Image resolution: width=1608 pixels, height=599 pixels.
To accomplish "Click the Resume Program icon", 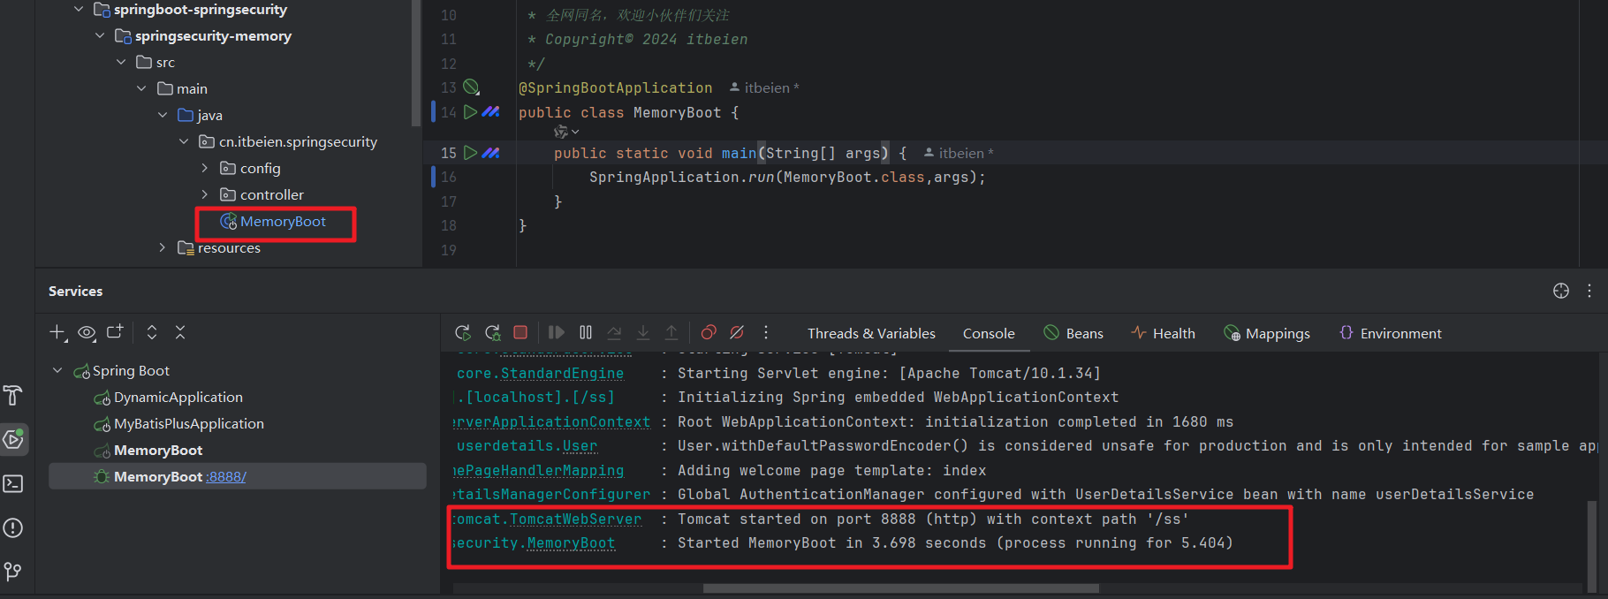I will tap(556, 332).
